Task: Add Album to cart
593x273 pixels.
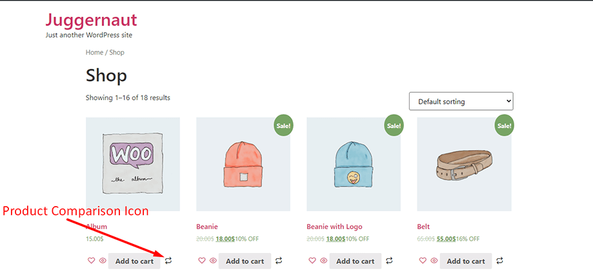Action: (x=134, y=261)
